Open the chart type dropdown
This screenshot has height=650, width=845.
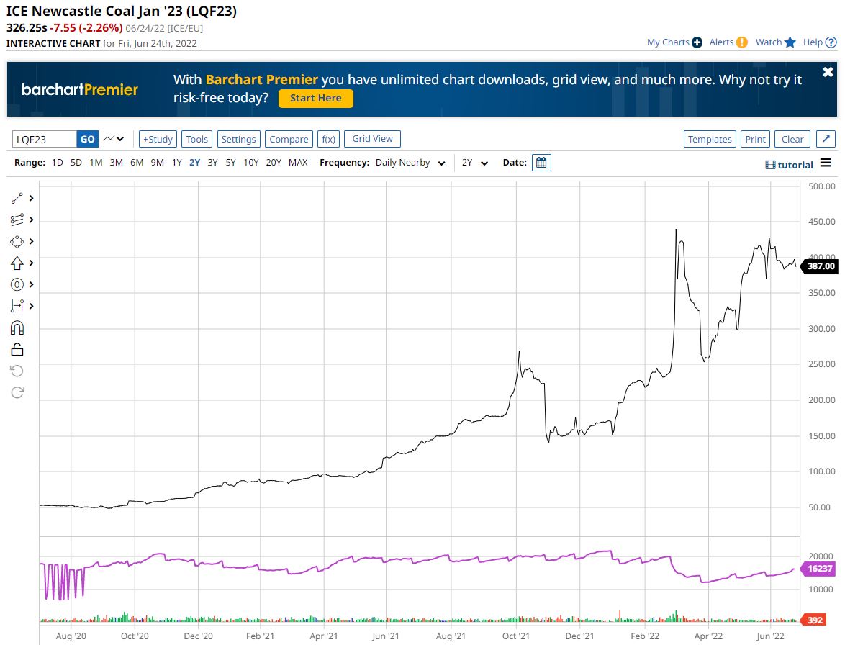(114, 139)
